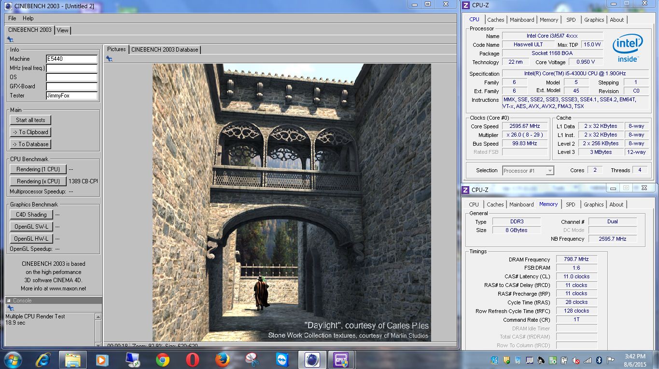
Task: Click the -> To Database button
Action: pos(30,144)
